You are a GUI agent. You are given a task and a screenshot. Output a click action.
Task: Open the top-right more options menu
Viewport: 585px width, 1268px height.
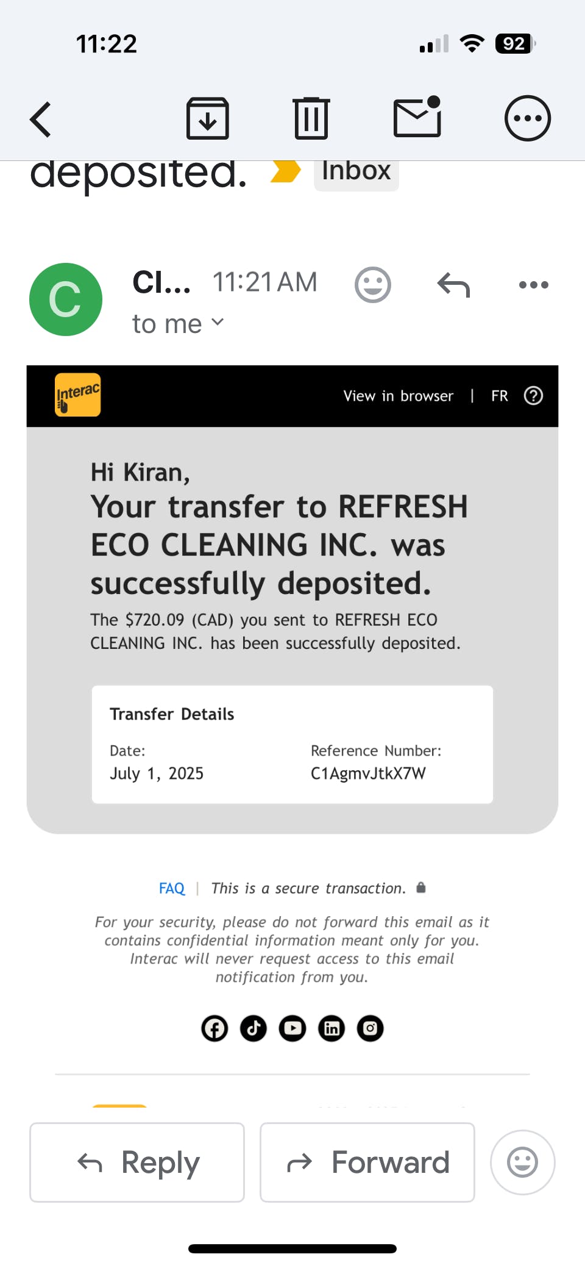[x=527, y=118]
